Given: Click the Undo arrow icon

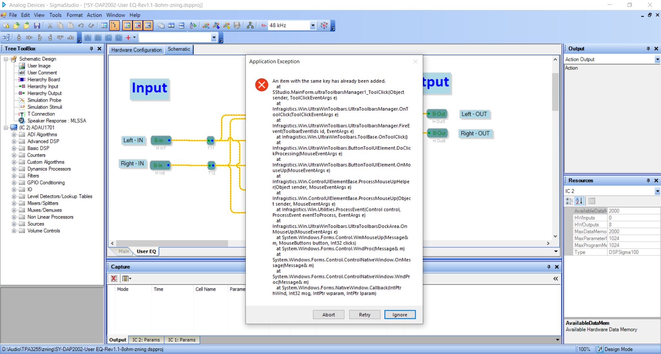Looking at the screenshot, I should [x=81, y=25].
